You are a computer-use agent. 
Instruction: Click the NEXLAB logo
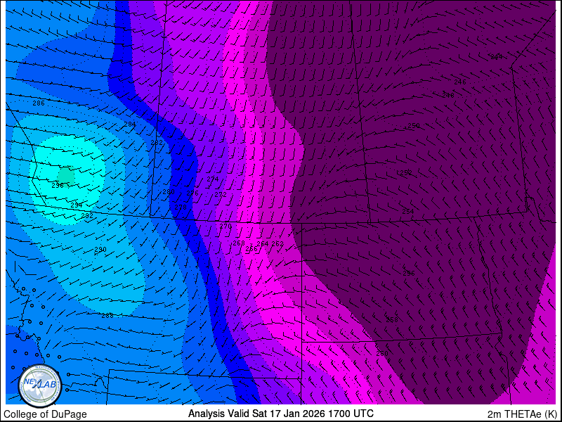(x=40, y=386)
